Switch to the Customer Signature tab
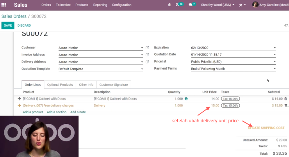This screenshot has height=157, width=289. 114,85
